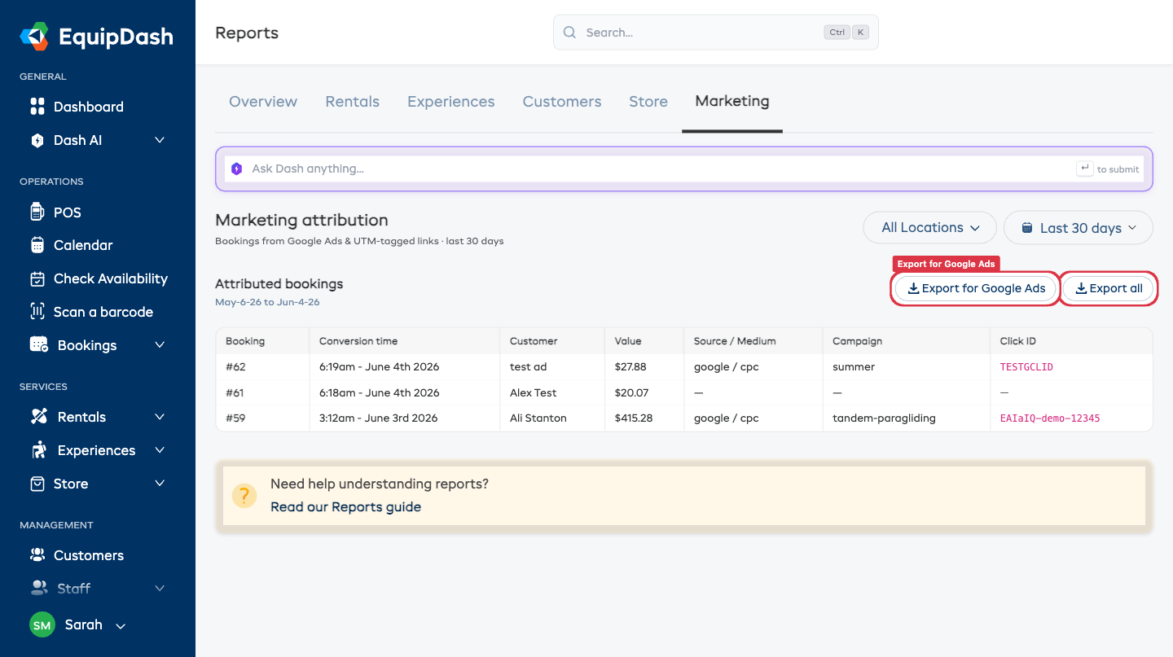Click the Export for Google Ads button
The width and height of the screenshot is (1173, 657).
976,288
